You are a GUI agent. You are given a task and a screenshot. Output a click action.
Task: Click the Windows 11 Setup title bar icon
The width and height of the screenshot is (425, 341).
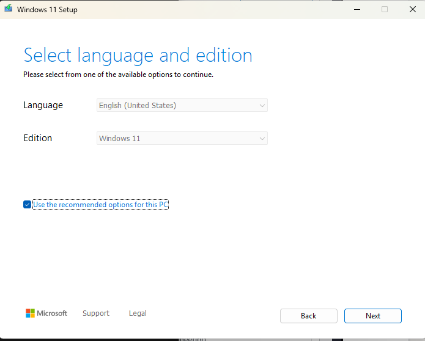(9, 9)
